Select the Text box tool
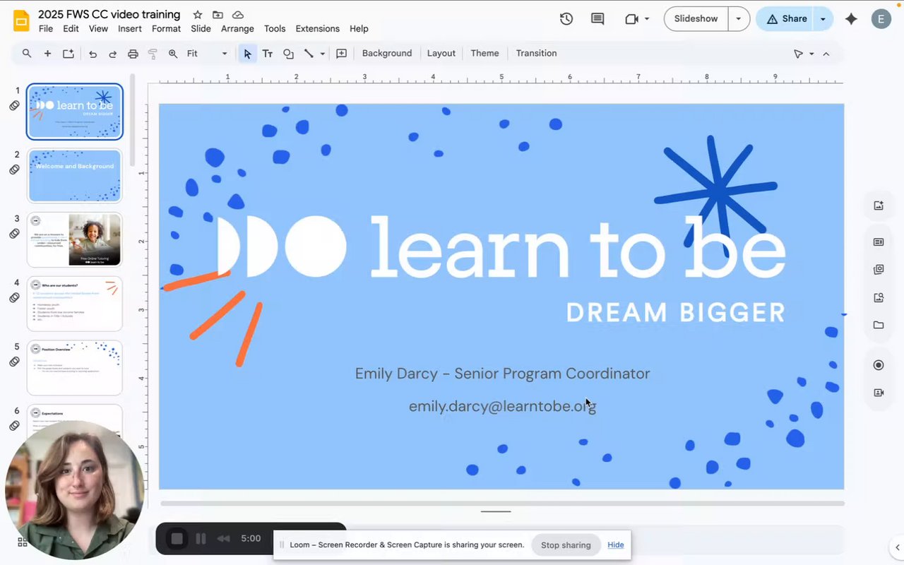 coord(268,54)
